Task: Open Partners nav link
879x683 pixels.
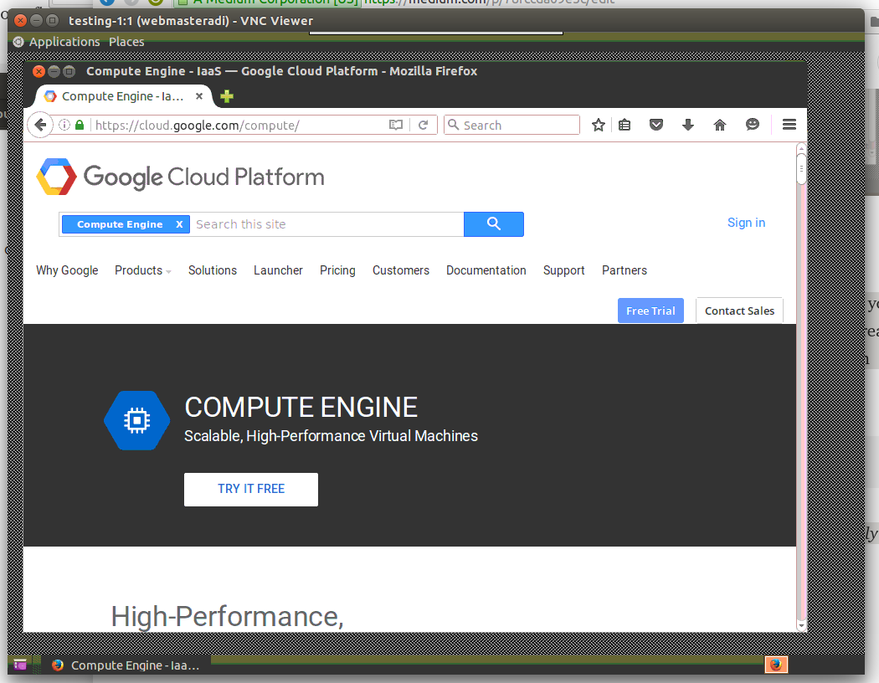Action: pyautogui.click(x=625, y=270)
